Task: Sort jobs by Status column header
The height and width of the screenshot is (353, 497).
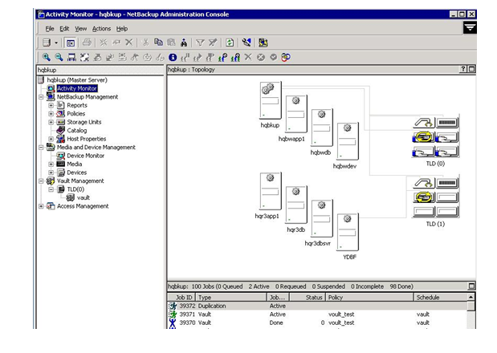Action: pyautogui.click(x=308, y=298)
